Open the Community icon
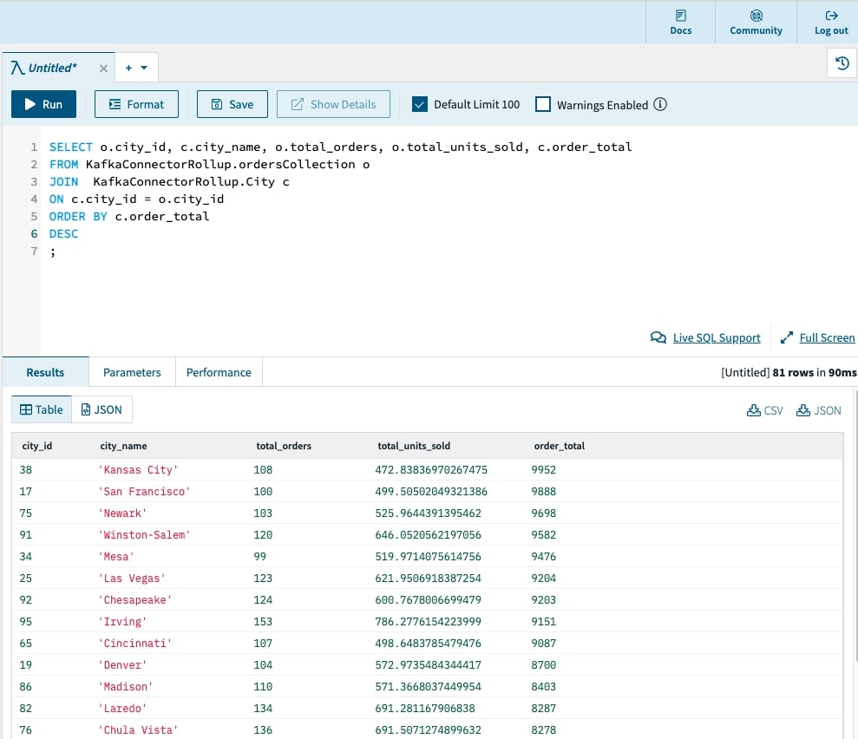Viewport: 858px width, 739px height. pos(756,16)
